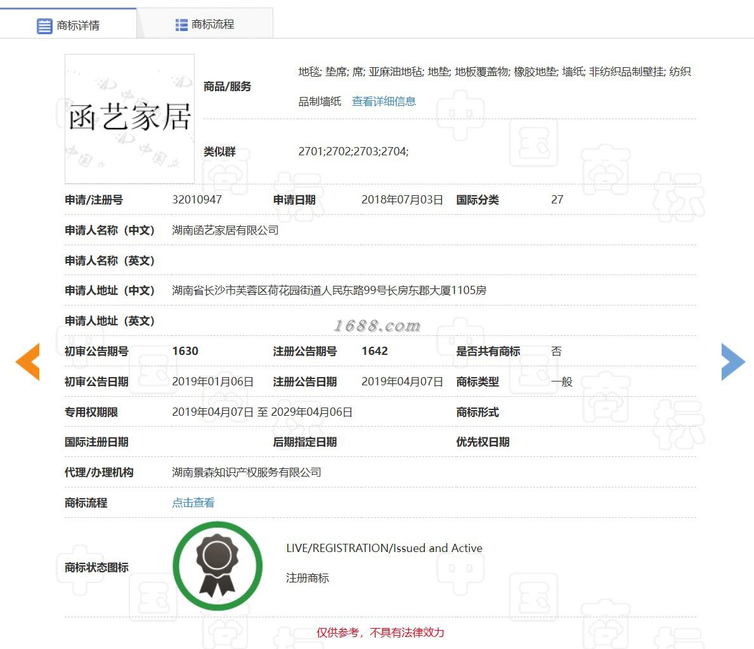Select registration announcement date 2019年04月07日
The width and height of the screenshot is (754, 649).
click(402, 382)
